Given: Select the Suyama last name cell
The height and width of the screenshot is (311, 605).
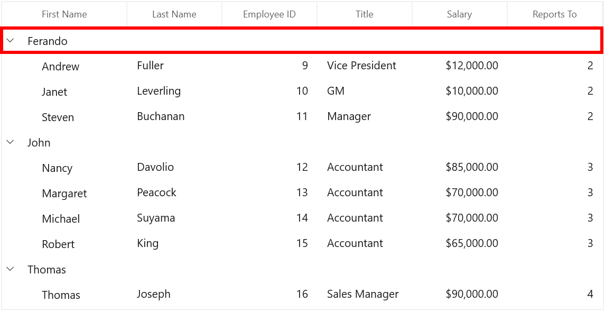Looking at the screenshot, I should (x=156, y=218).
